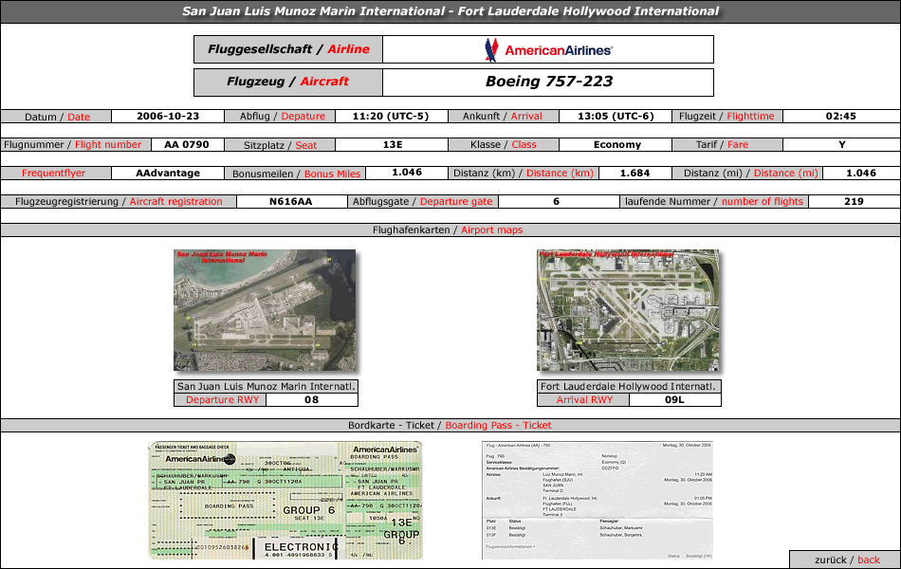Click the aircraft registration N616AA
Image resolution: width=901 pixels, height=569 pixels.
291,202
